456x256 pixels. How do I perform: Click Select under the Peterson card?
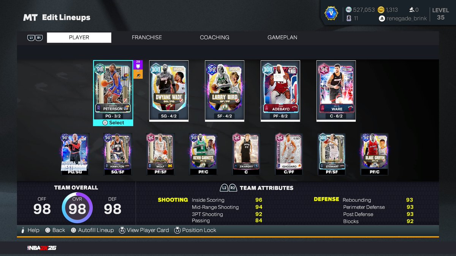pos(113,123)
